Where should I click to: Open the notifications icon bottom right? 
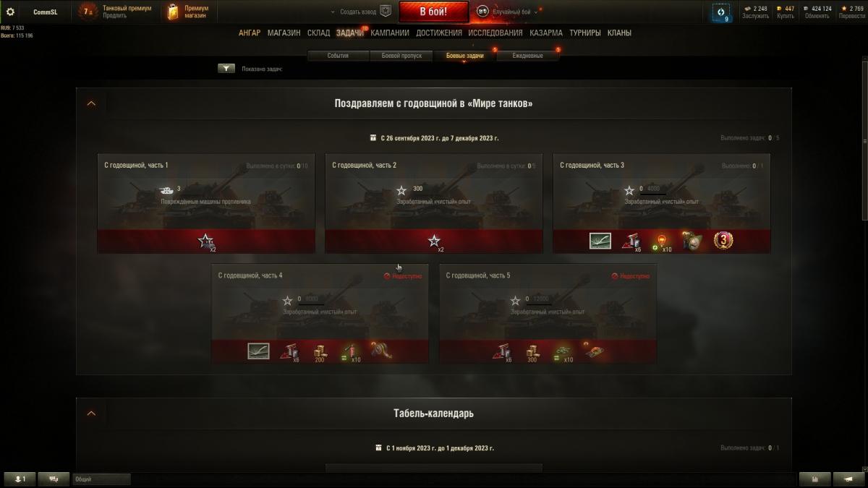[848, 479]
